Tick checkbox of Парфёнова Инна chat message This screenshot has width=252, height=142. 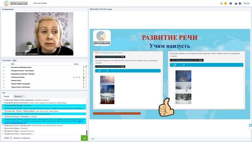[x=3, y=134]
